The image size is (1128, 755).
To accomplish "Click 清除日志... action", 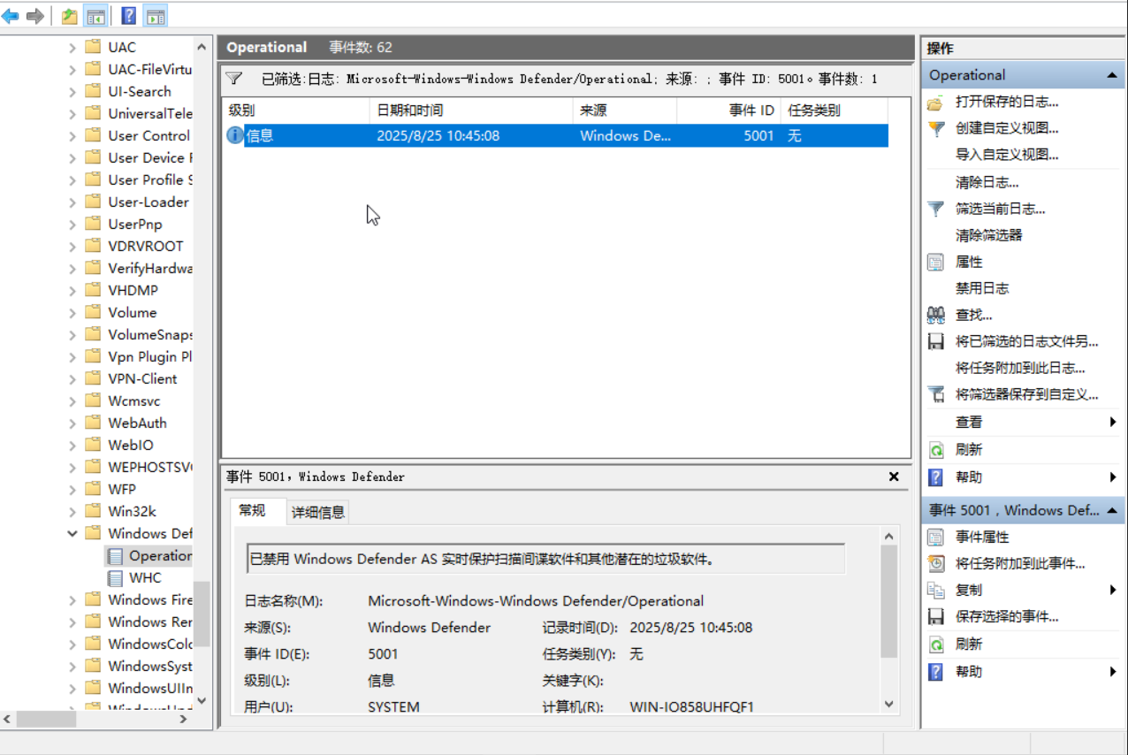I will pos(987,183).
